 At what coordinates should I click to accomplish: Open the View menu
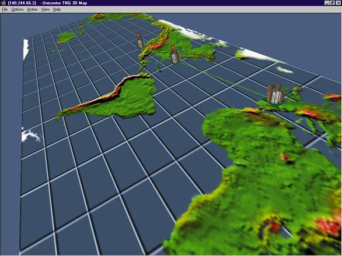coord(45,9)
